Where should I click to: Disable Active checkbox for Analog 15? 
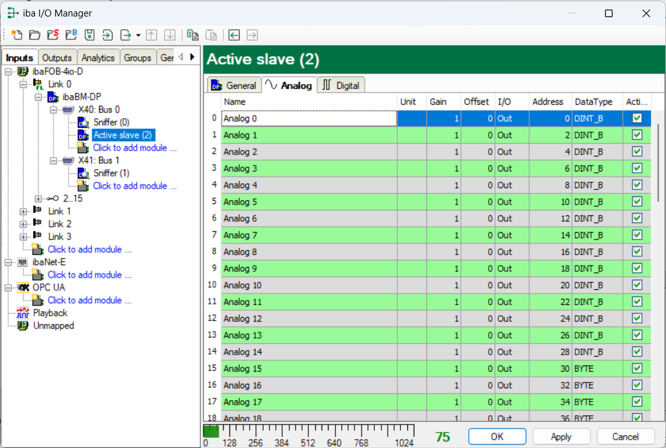click(637, 369)
